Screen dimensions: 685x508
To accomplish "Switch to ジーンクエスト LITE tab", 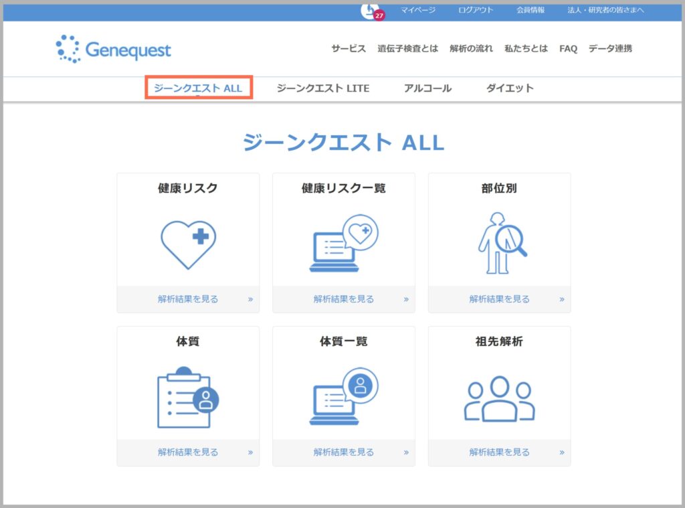I will pos(323,88).
